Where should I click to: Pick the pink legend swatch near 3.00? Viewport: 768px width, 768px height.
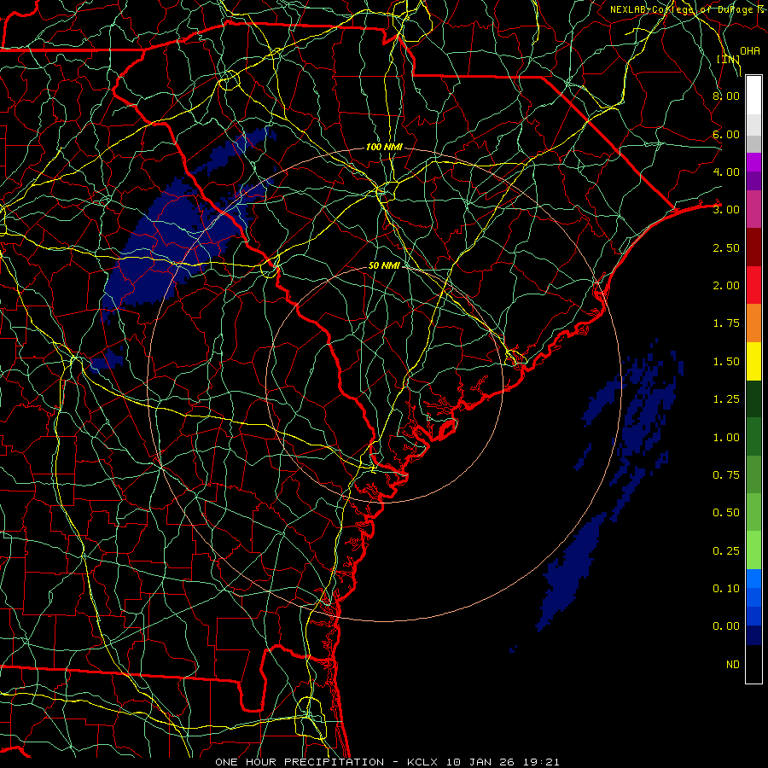click(x=753, y=209)
